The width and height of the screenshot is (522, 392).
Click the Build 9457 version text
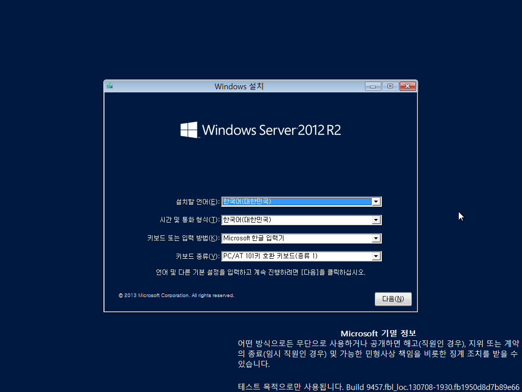[x=432, y=387]
